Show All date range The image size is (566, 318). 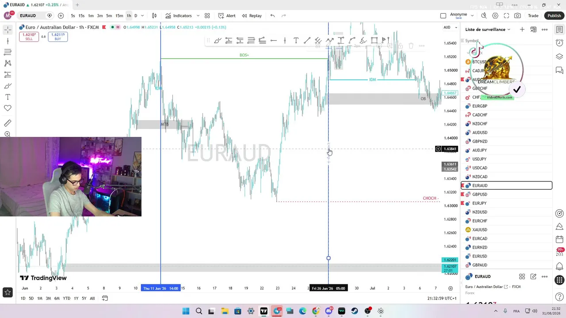click(x=92, y=299)
